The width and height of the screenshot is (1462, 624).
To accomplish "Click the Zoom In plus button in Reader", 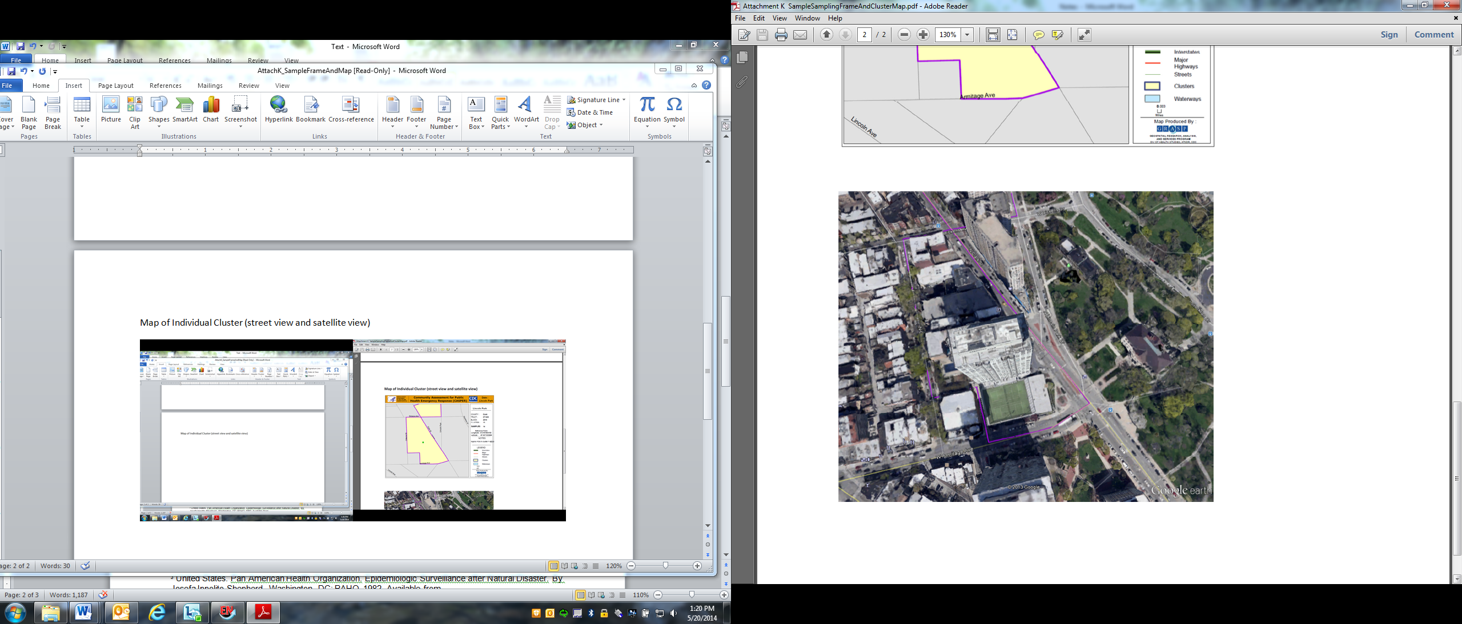I will click(923, 35).
